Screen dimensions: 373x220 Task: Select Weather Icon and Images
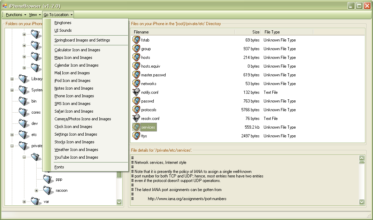(76, 149)
